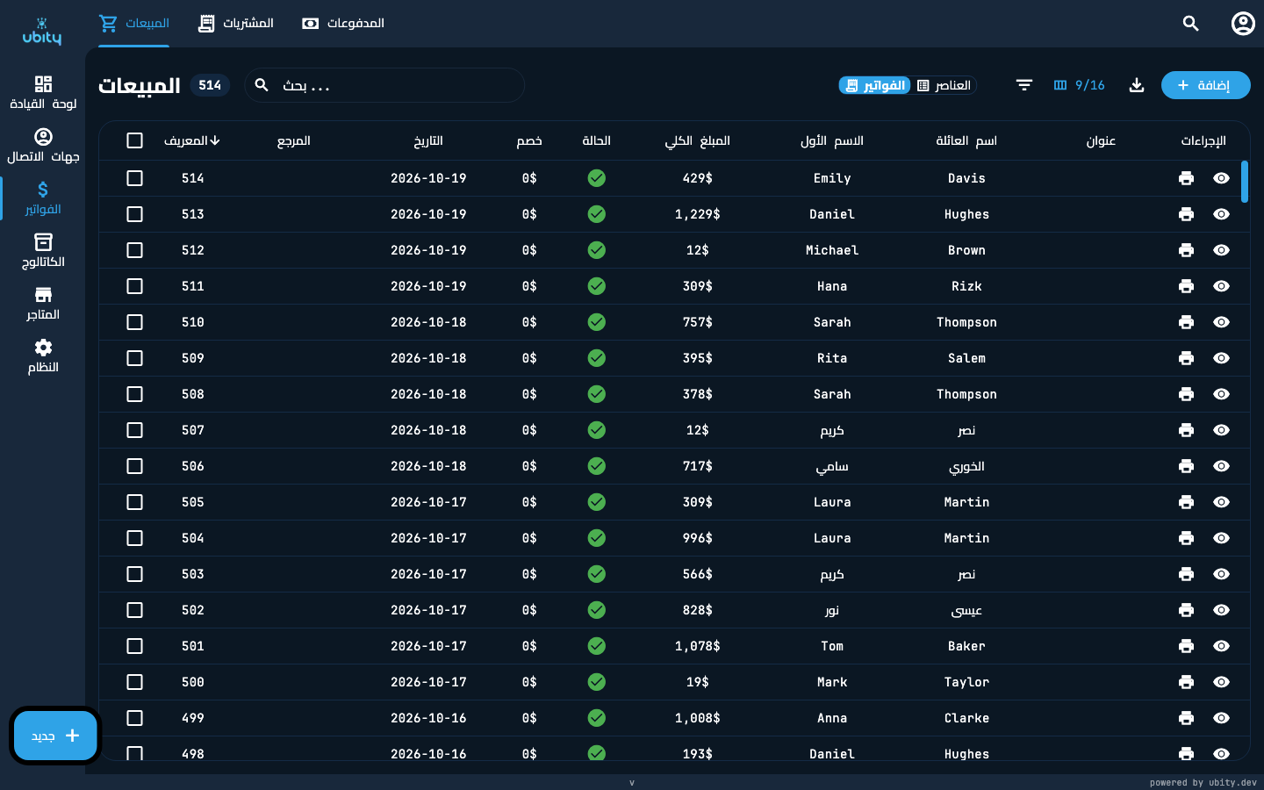Select the checkbox for invoice 508
Image resolution: width=1264 pixels, height=790 pixels.
[134, 394]
